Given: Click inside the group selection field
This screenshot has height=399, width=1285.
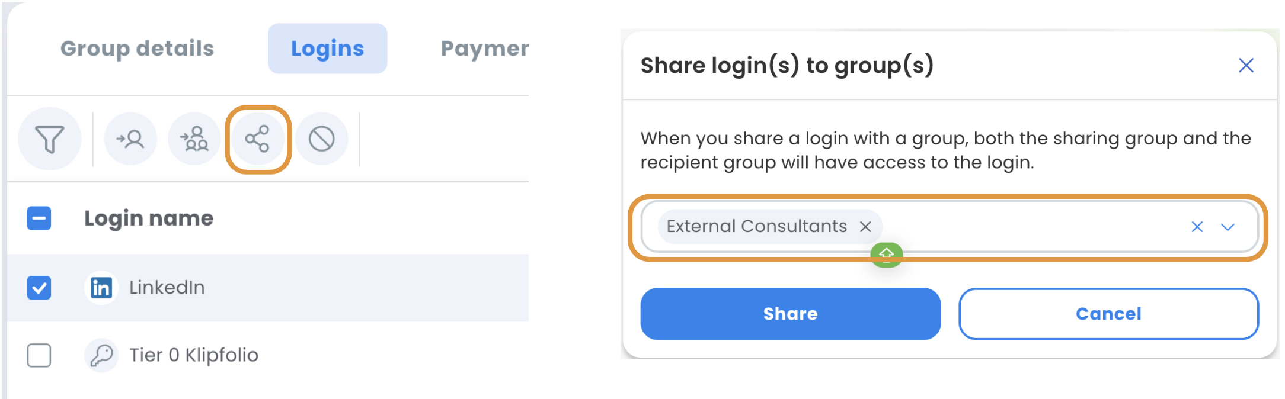Looking at the screenshot, I should pos(1031,227).
